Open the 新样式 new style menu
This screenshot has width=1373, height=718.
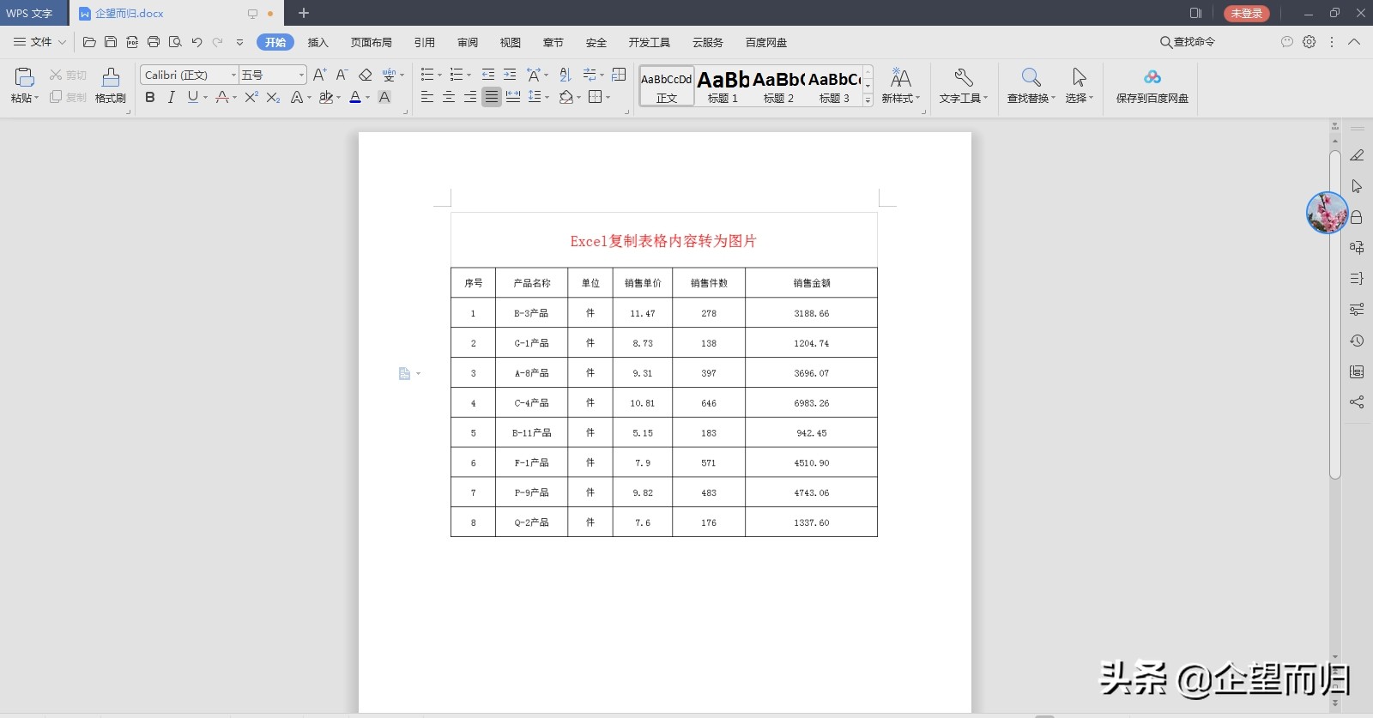click(x=900, y=86)
